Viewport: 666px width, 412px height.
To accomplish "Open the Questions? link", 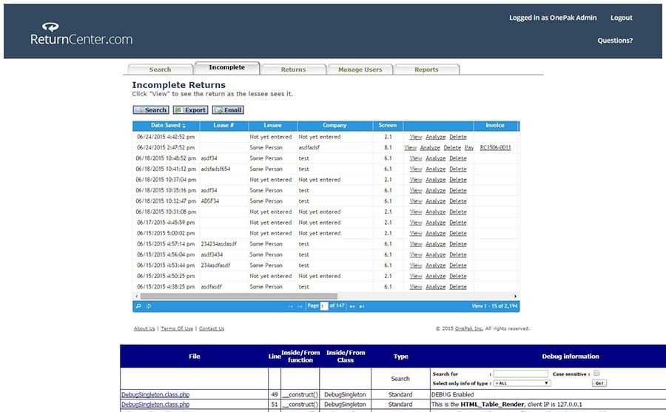I will coord(615,41).
